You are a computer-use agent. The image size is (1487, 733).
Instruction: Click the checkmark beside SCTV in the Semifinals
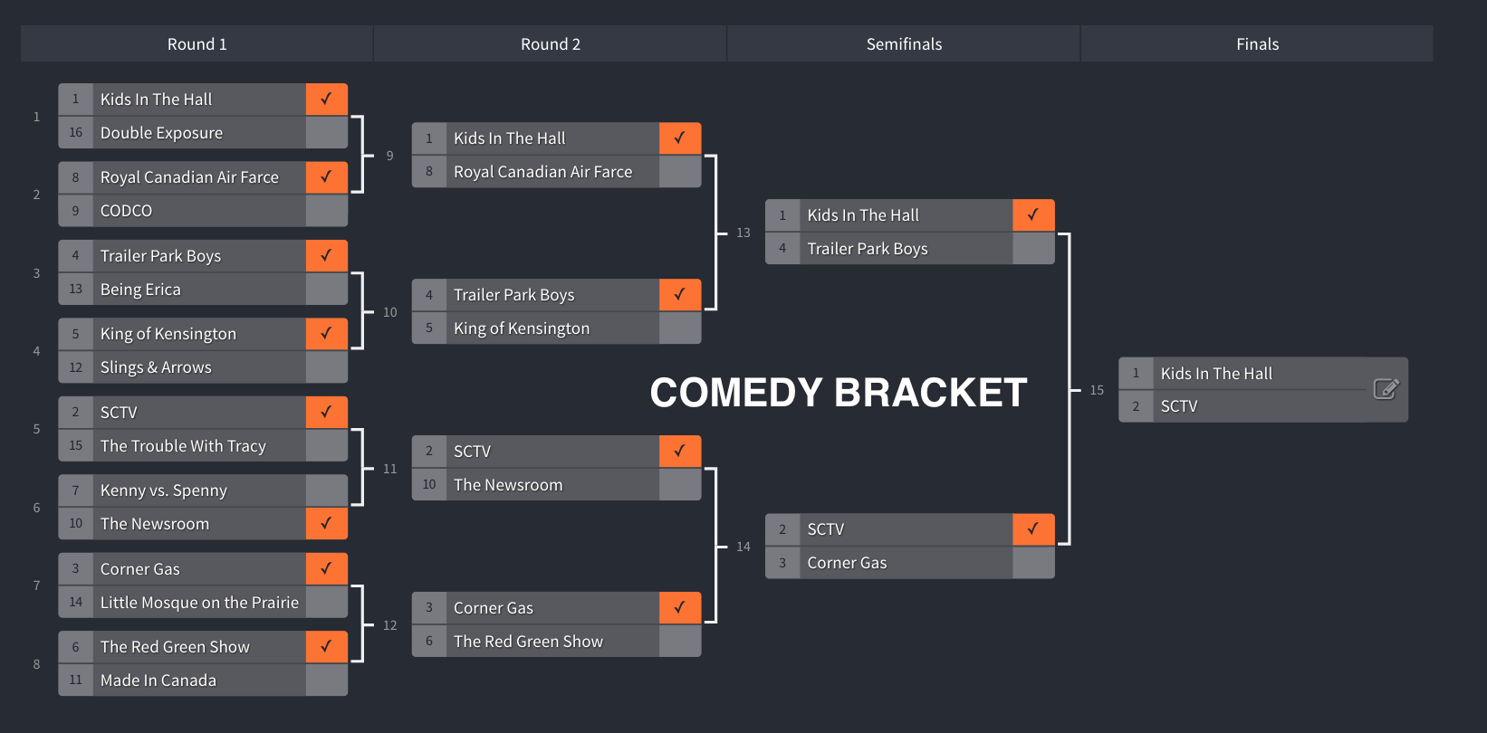[1032, 529]
